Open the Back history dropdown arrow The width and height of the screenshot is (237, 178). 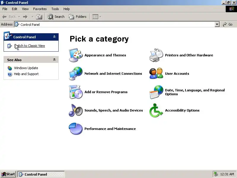pos(19,17)
